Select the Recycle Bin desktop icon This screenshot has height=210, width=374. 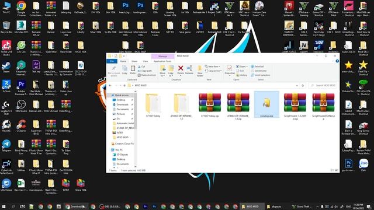pyautogui.click(x=6, y=27)
